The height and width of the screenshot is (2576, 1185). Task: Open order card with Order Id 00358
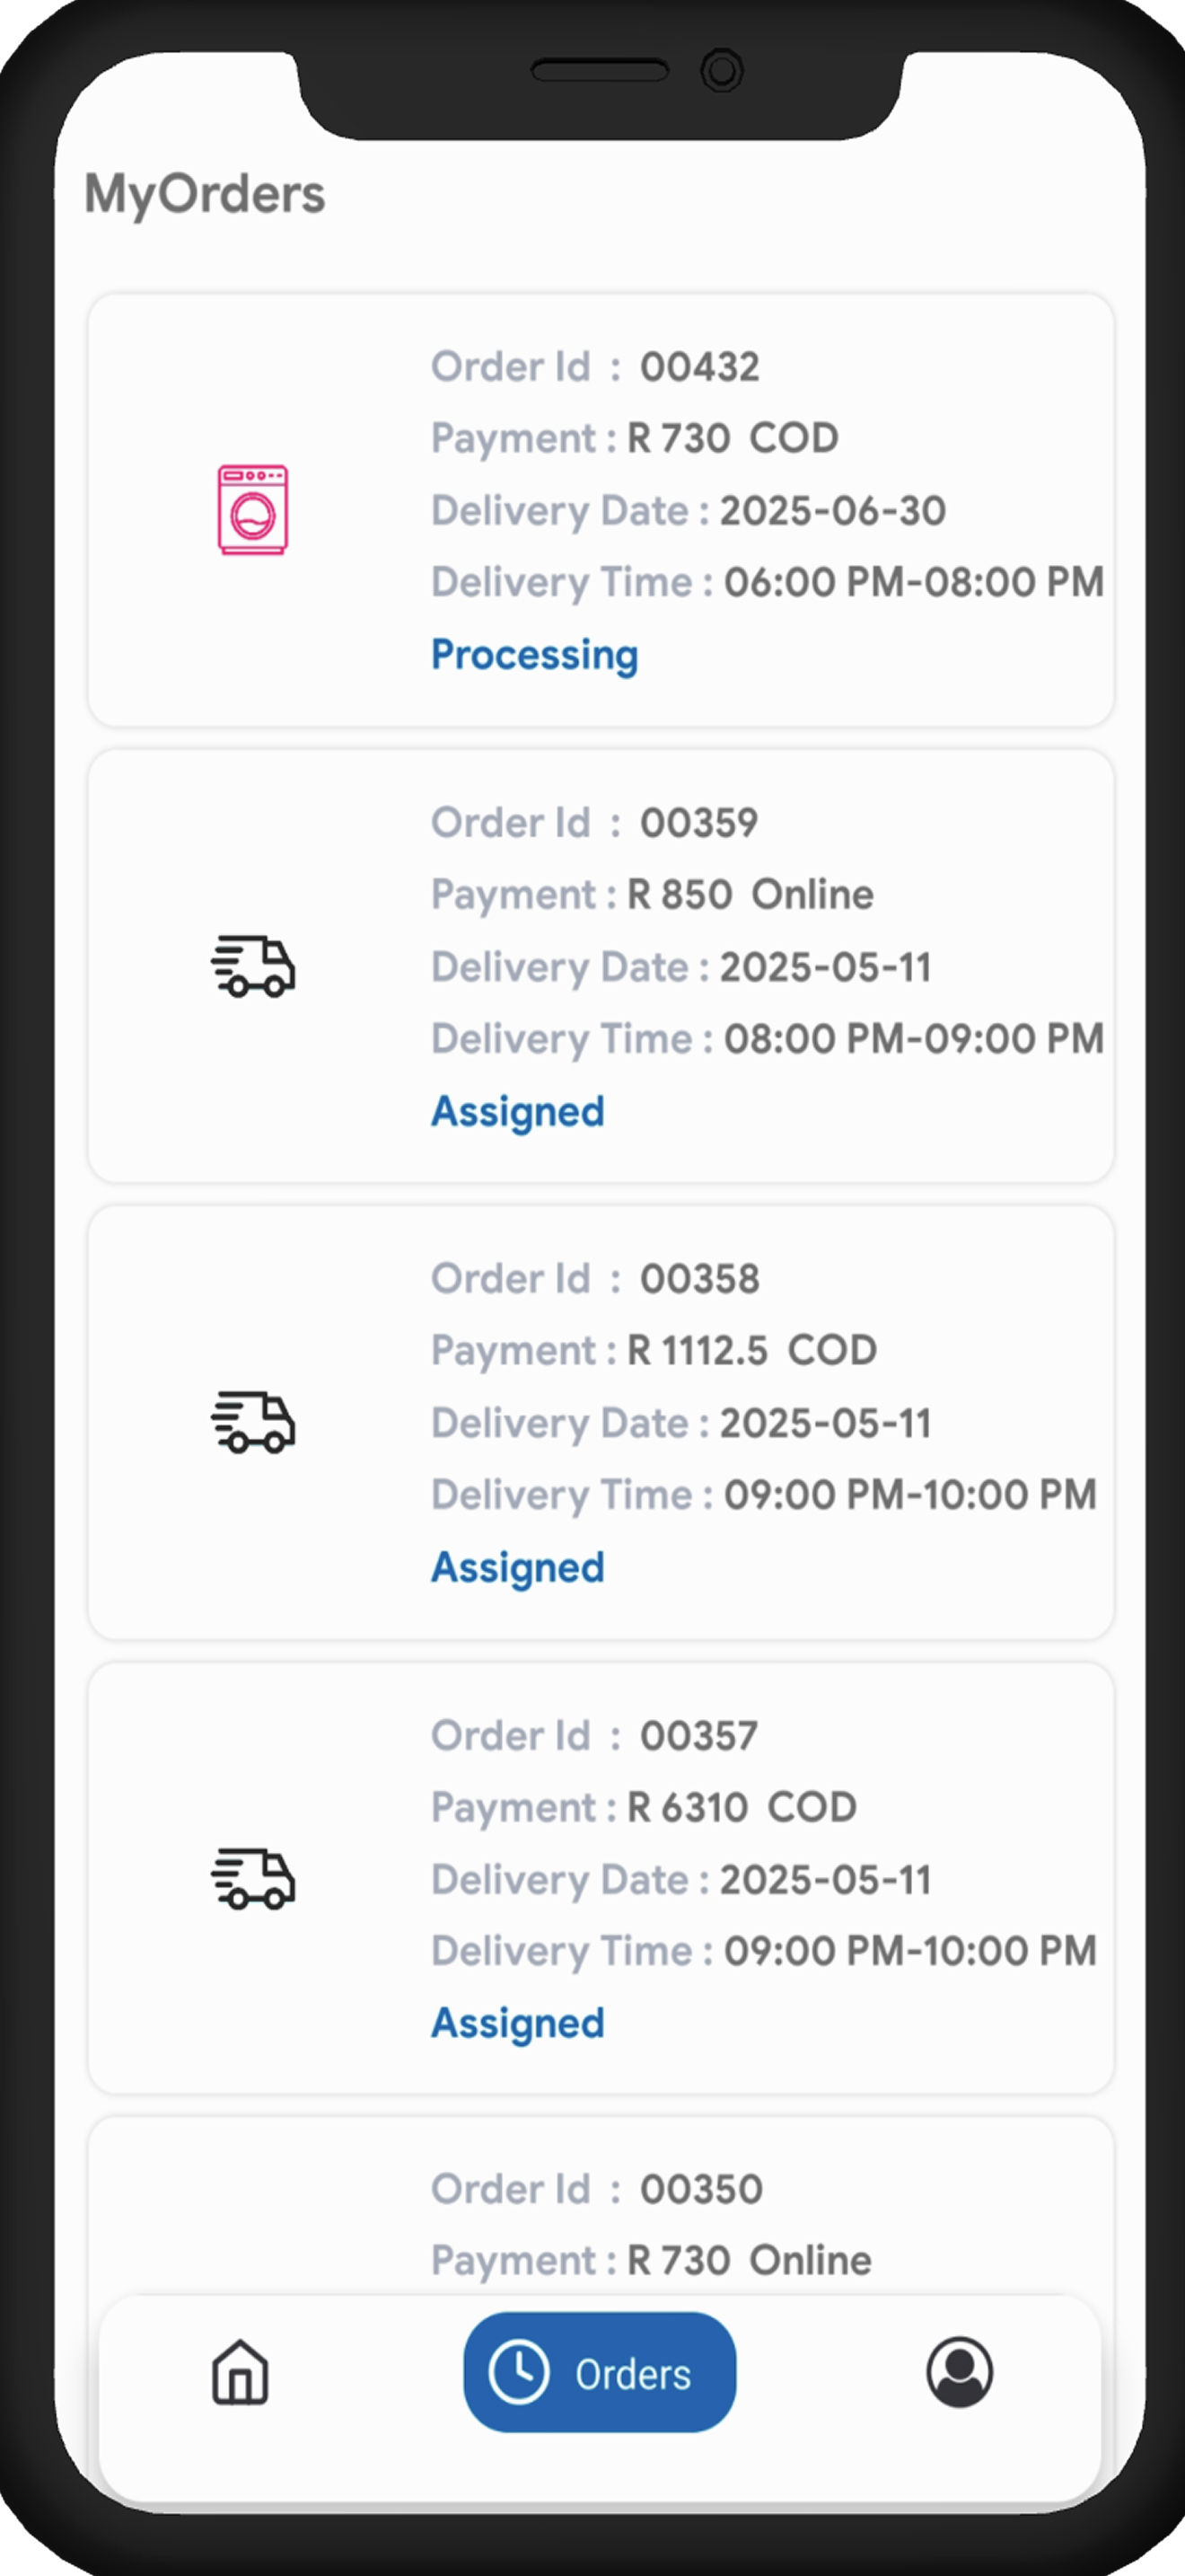601,1422
